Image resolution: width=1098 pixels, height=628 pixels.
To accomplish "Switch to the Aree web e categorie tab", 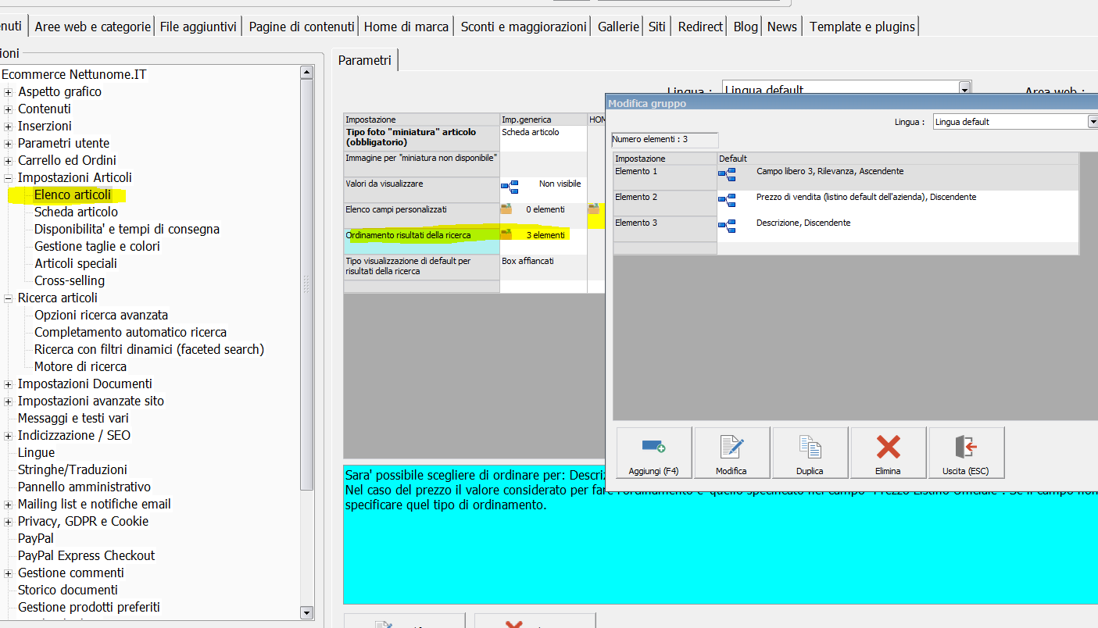I will (x=92, y=27).
